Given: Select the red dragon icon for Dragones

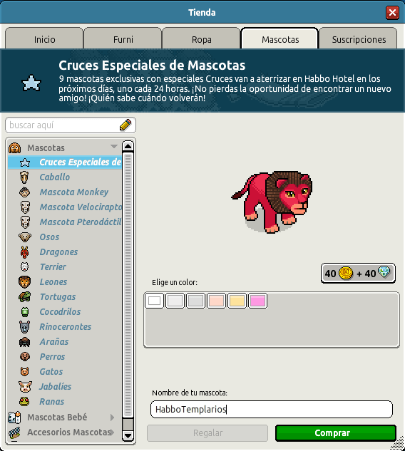Looking at the screenshot, I should pos(25,252).
